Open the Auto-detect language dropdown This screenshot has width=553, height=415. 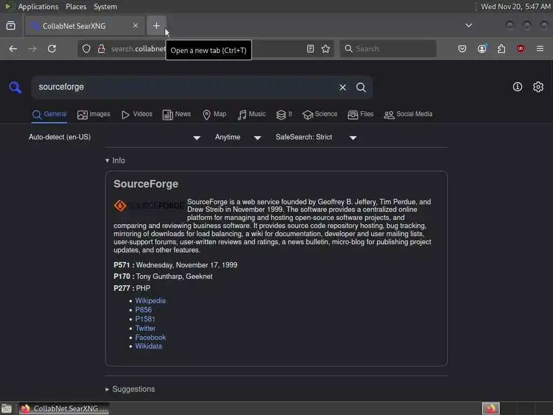pos(114,137)
